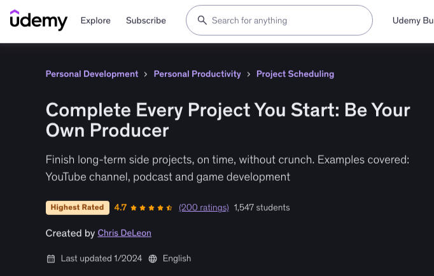Open the Subscribe nav item

(x=146, y=20)
